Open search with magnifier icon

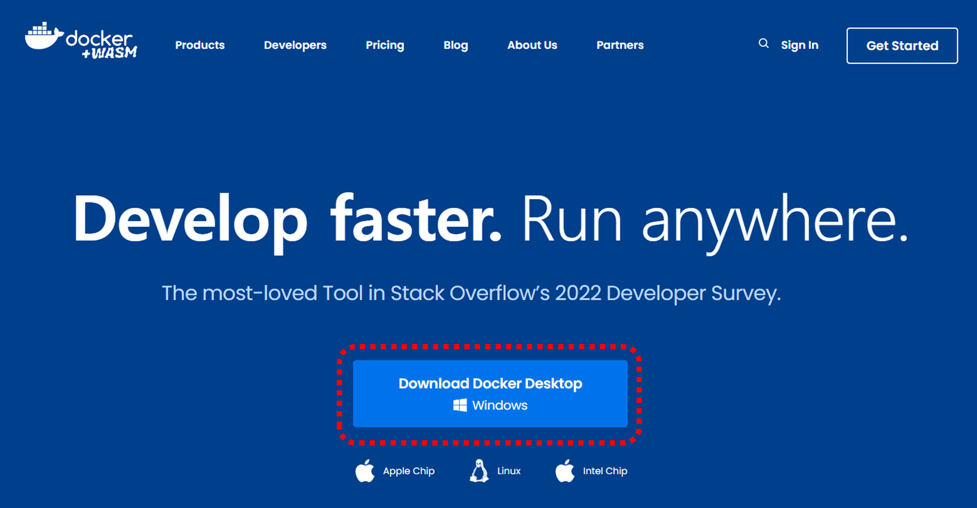coord(763,44)
